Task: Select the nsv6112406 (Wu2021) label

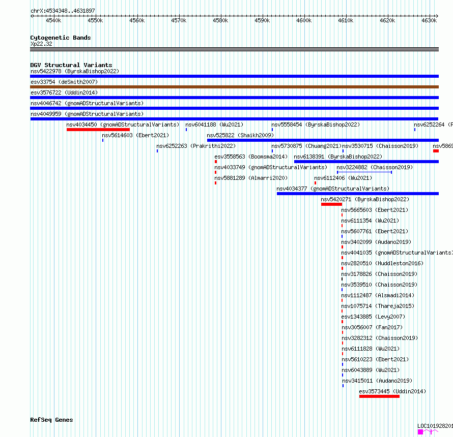Action: (x=343, y=178)
